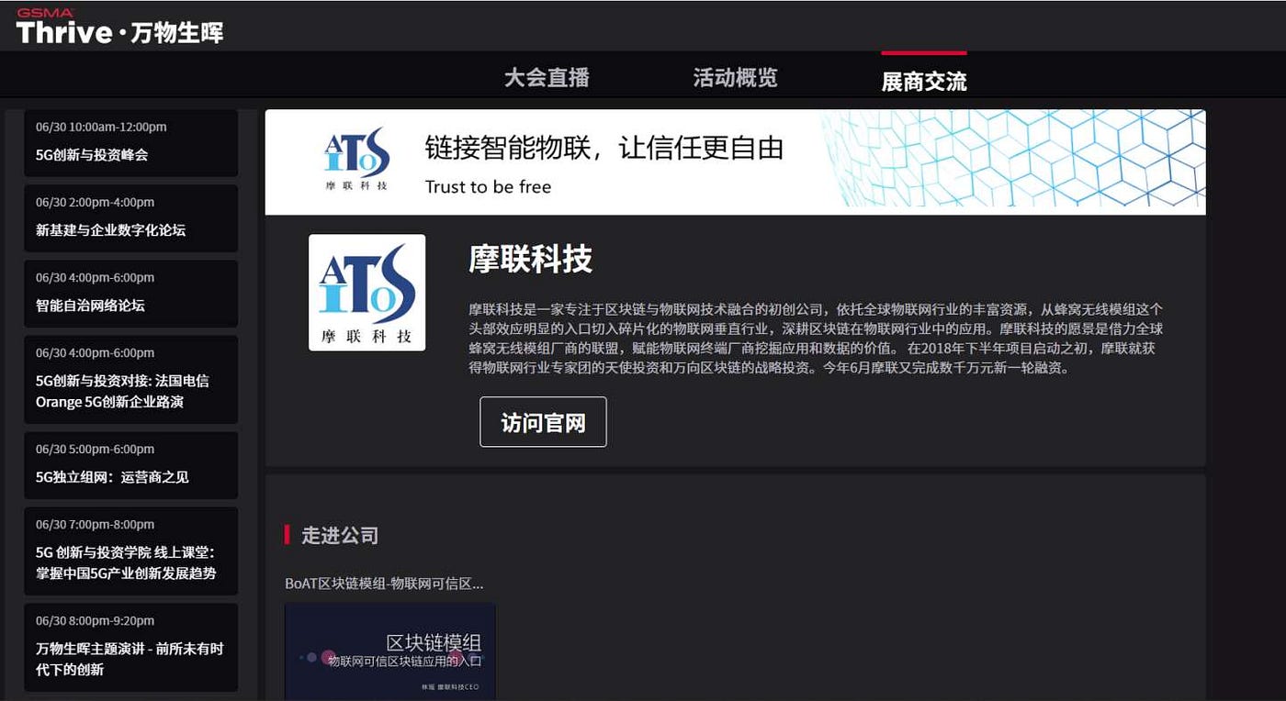This screenshot has height=701, width=1286.
Task: Open the 5G创新与投资峰会 session
Action: point(130,142)
